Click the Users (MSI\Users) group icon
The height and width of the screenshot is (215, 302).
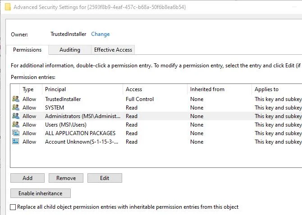click(16, 124)
